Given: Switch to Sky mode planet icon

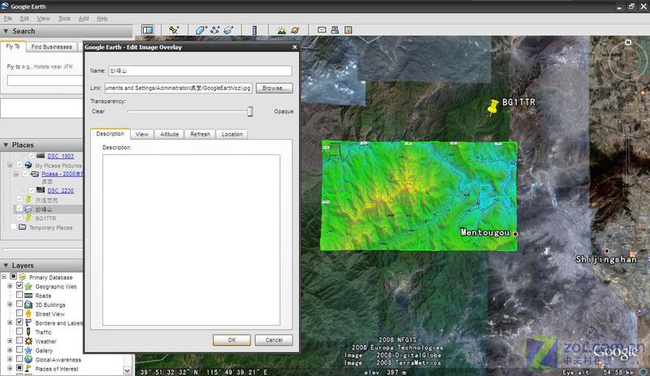Looking at the screenshot, I should (x=295, y=30).
